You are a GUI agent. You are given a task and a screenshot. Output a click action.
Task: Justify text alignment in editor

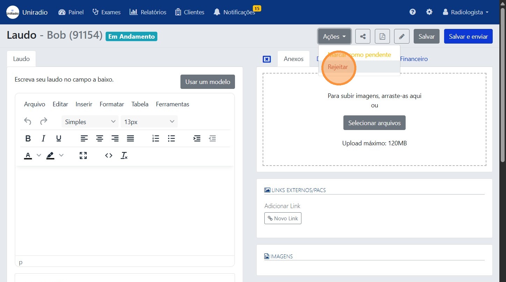tap(130, 138)
